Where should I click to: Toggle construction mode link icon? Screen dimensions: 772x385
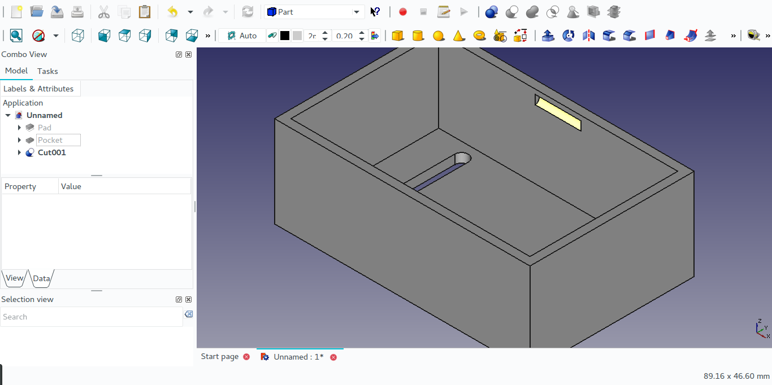[272, 36]
